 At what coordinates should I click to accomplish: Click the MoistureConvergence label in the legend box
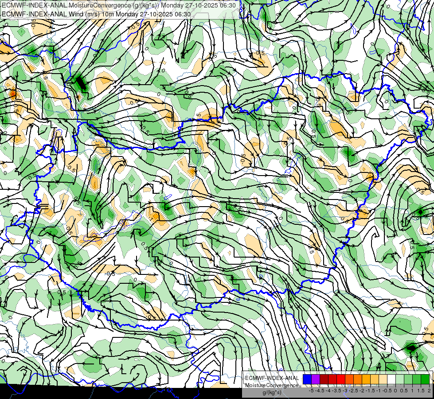pyautogui.click(x=272, y=385)
